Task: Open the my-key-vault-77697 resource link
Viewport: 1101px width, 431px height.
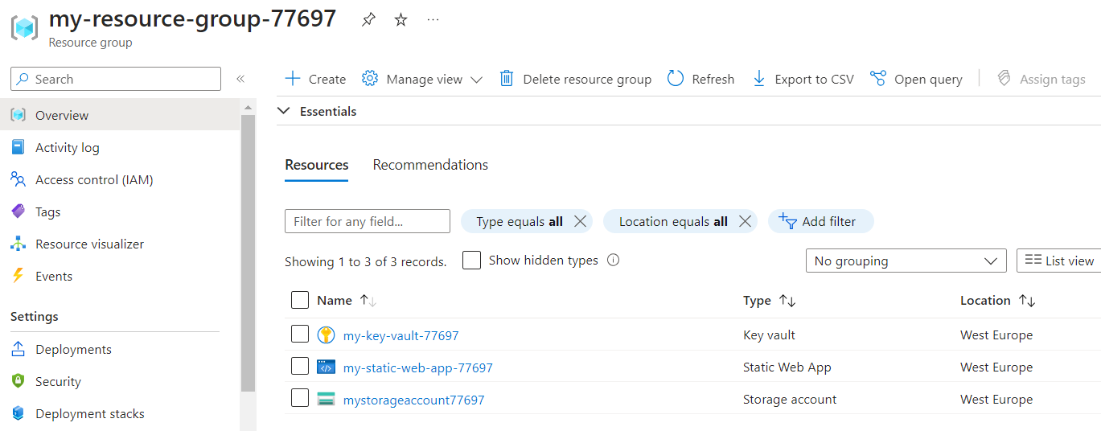Action: (401, 335)
